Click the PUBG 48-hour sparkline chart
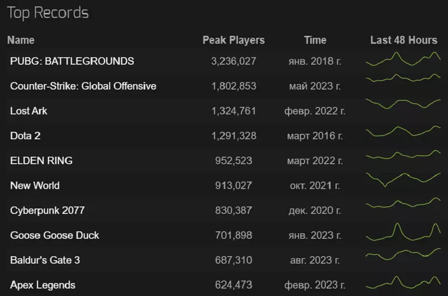The width and height of the screenshot is (448, 296). coord(403,60)
